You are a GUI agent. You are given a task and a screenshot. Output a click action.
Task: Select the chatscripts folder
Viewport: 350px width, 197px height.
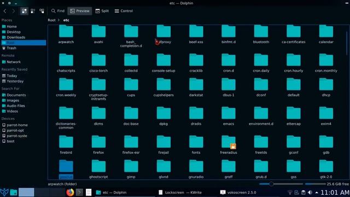tap(66, 63)
